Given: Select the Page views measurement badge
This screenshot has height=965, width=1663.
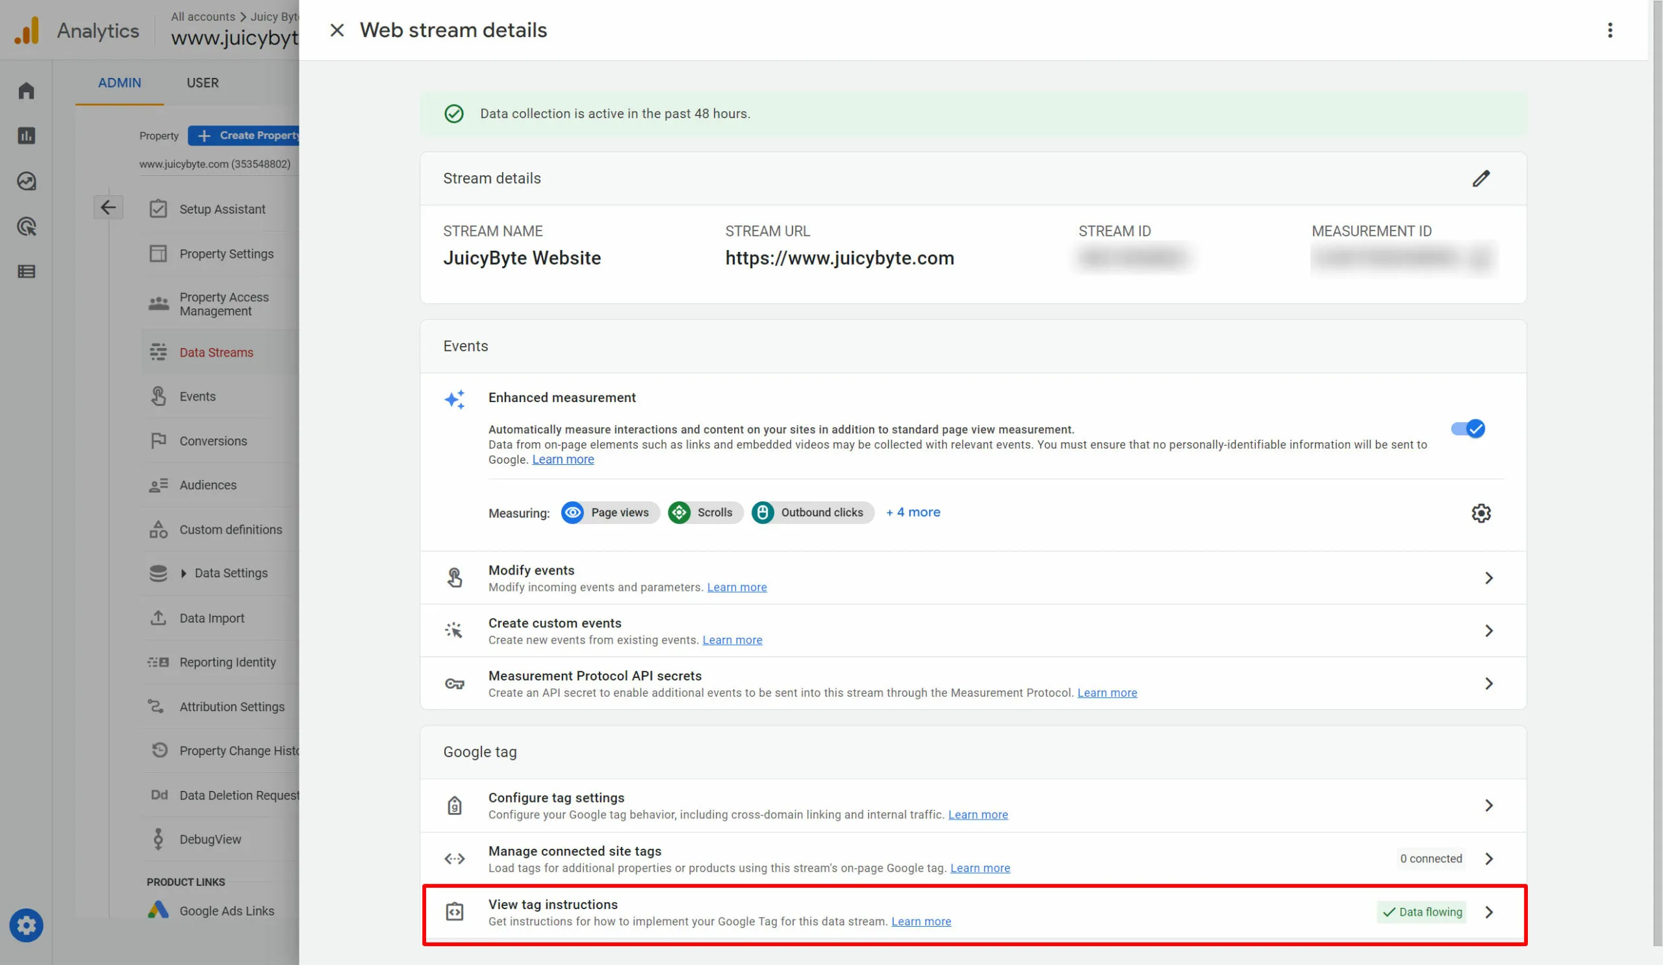Looking at the screenshot, I should pyautogui.click(x=609, y=512).
